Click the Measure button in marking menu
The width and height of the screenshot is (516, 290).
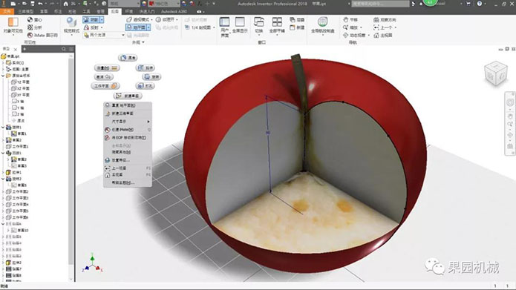pyautogui.click(x=107, y=67)
